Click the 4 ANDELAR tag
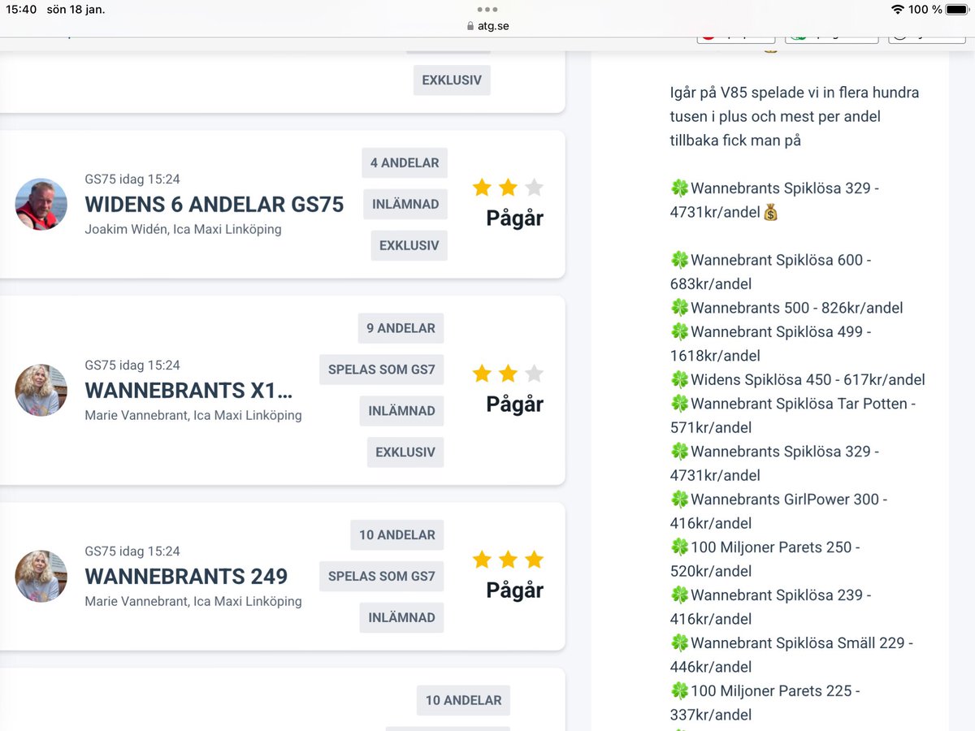975x731 pixels. [x=405, y=162]
